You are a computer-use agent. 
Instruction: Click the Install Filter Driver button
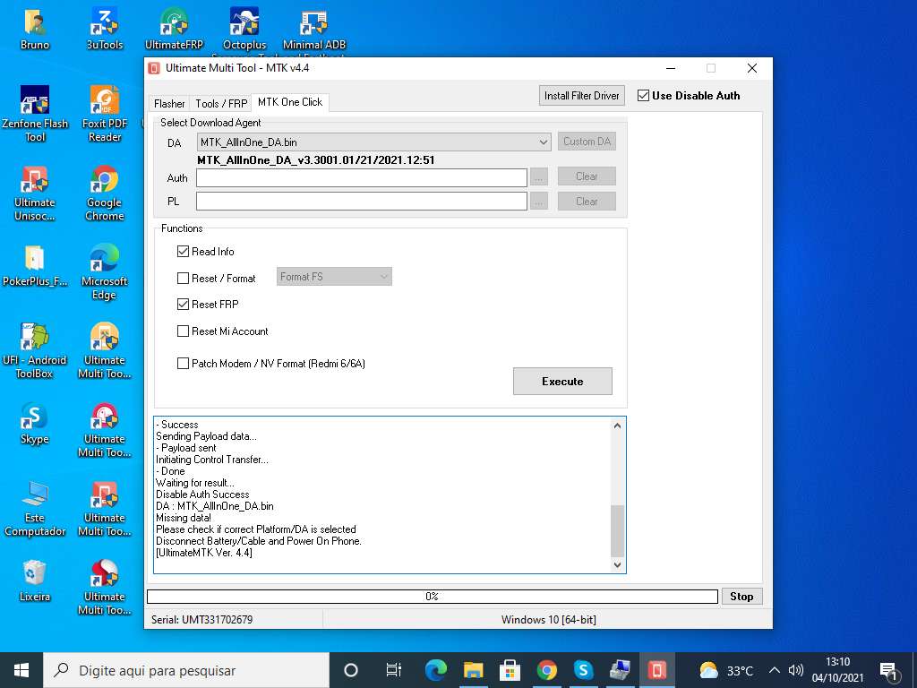582,95
